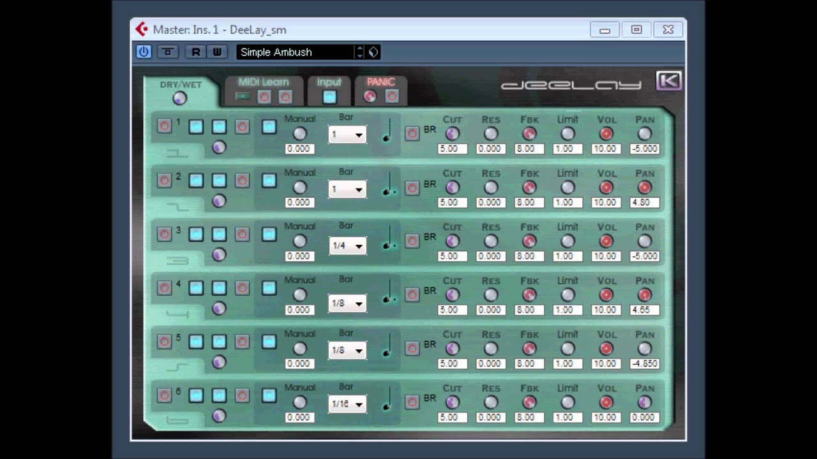The height and width of the screenshot is (459, 817).
Task: Open the preset management diamond icon
Action: (373, 52)
